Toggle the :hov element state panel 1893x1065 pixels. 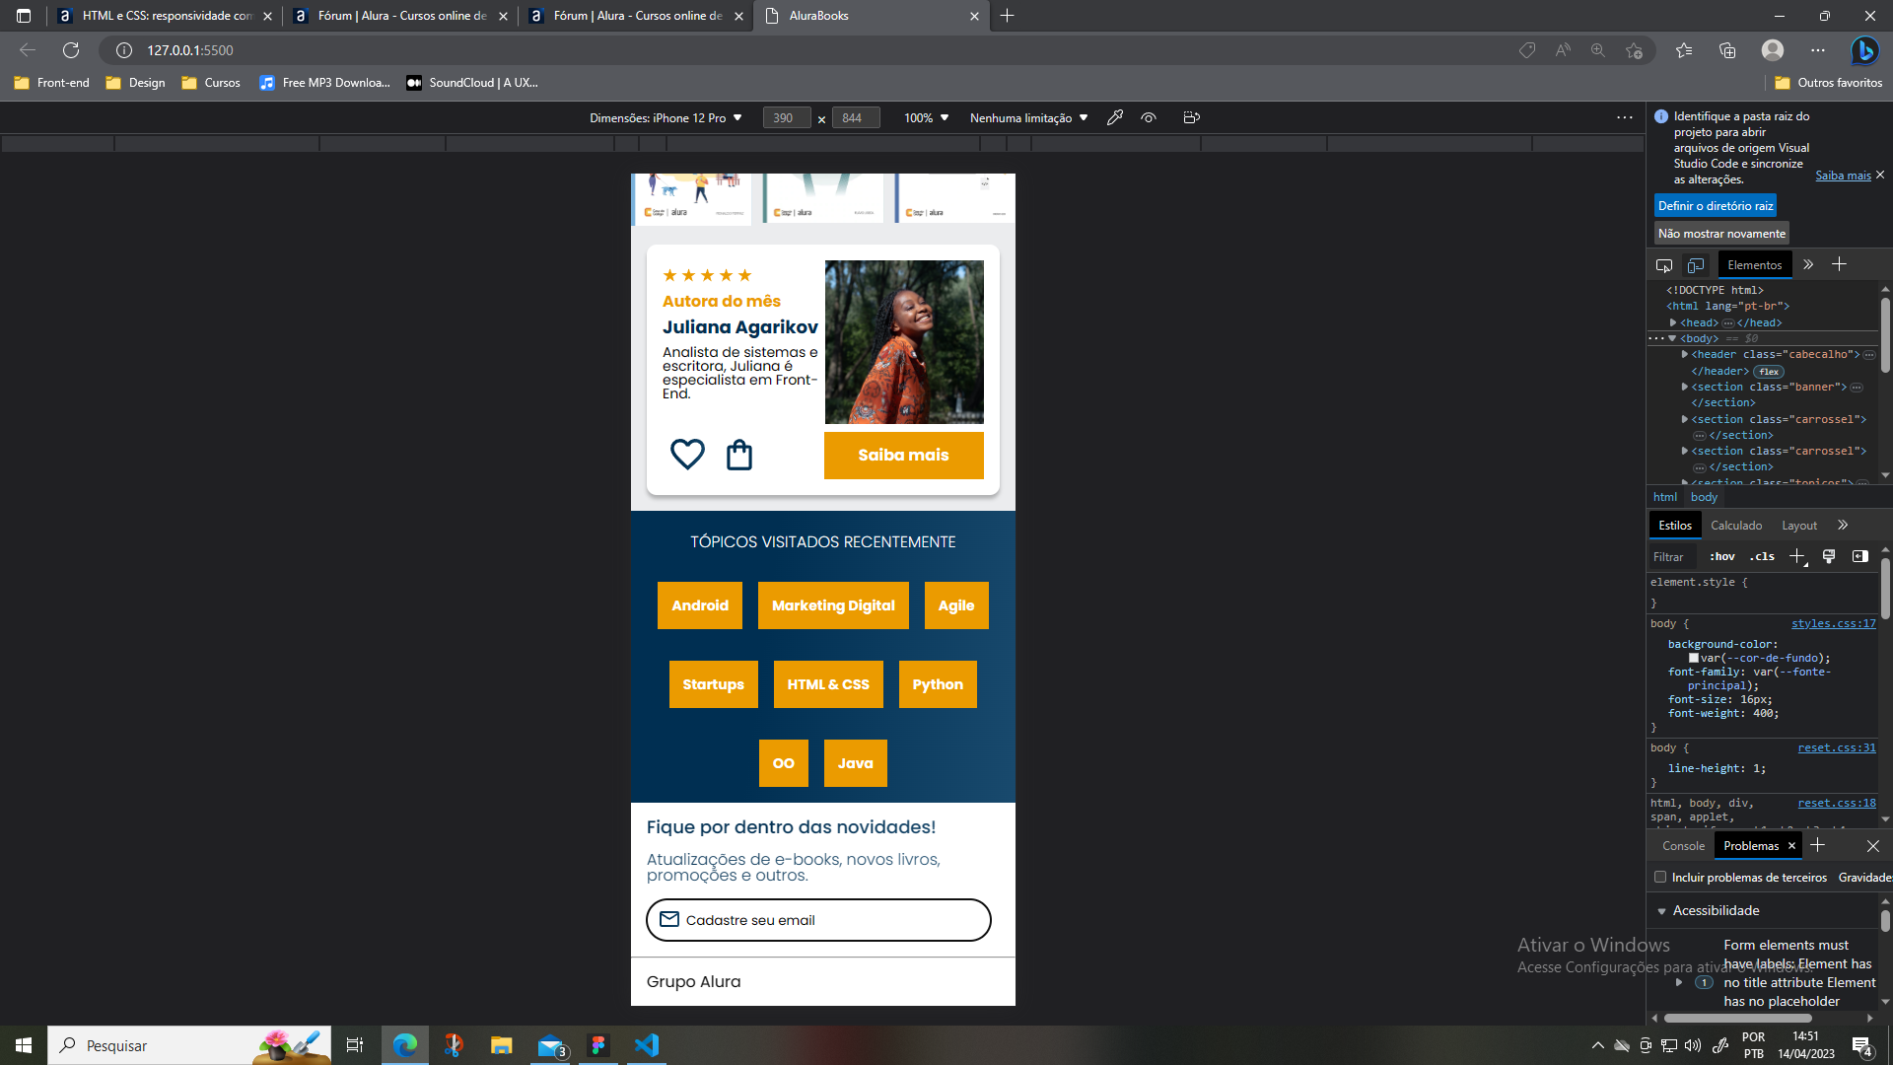click(1721, 556)
